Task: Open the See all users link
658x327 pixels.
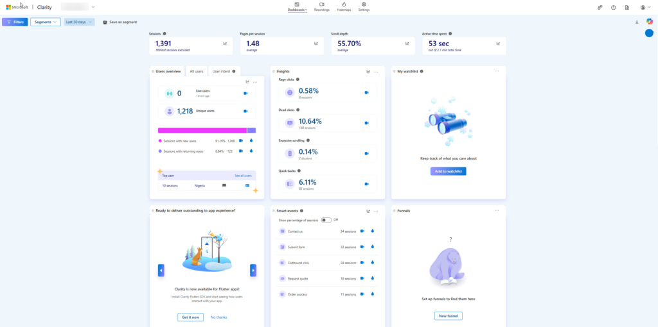Action: 243,176
